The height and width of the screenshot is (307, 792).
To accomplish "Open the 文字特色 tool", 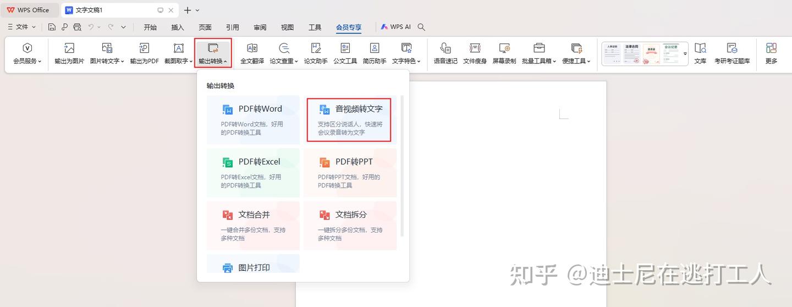I will [x=406, y=53].
